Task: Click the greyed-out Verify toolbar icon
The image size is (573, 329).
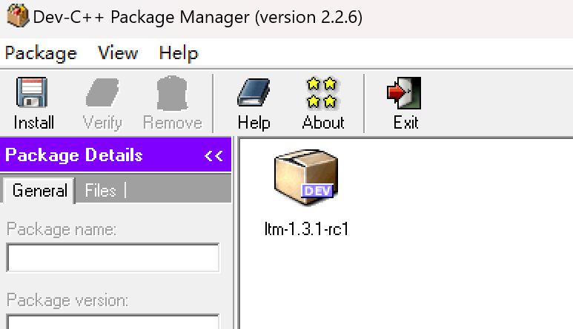Action: [x=102, y=92]
